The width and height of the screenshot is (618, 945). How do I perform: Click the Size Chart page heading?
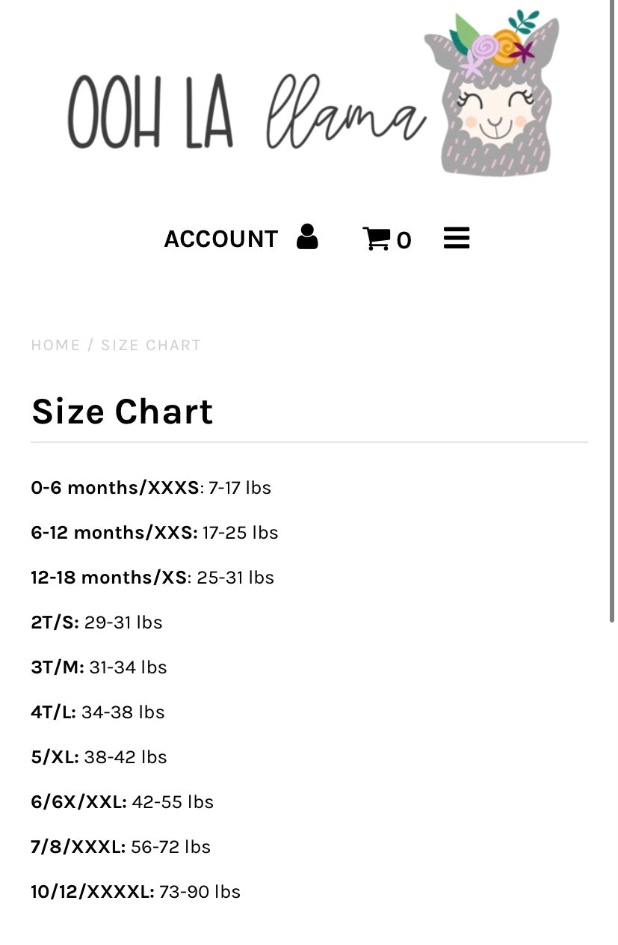(123, 412)
